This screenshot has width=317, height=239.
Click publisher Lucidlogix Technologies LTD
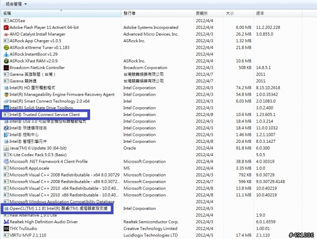click(151, 235)
